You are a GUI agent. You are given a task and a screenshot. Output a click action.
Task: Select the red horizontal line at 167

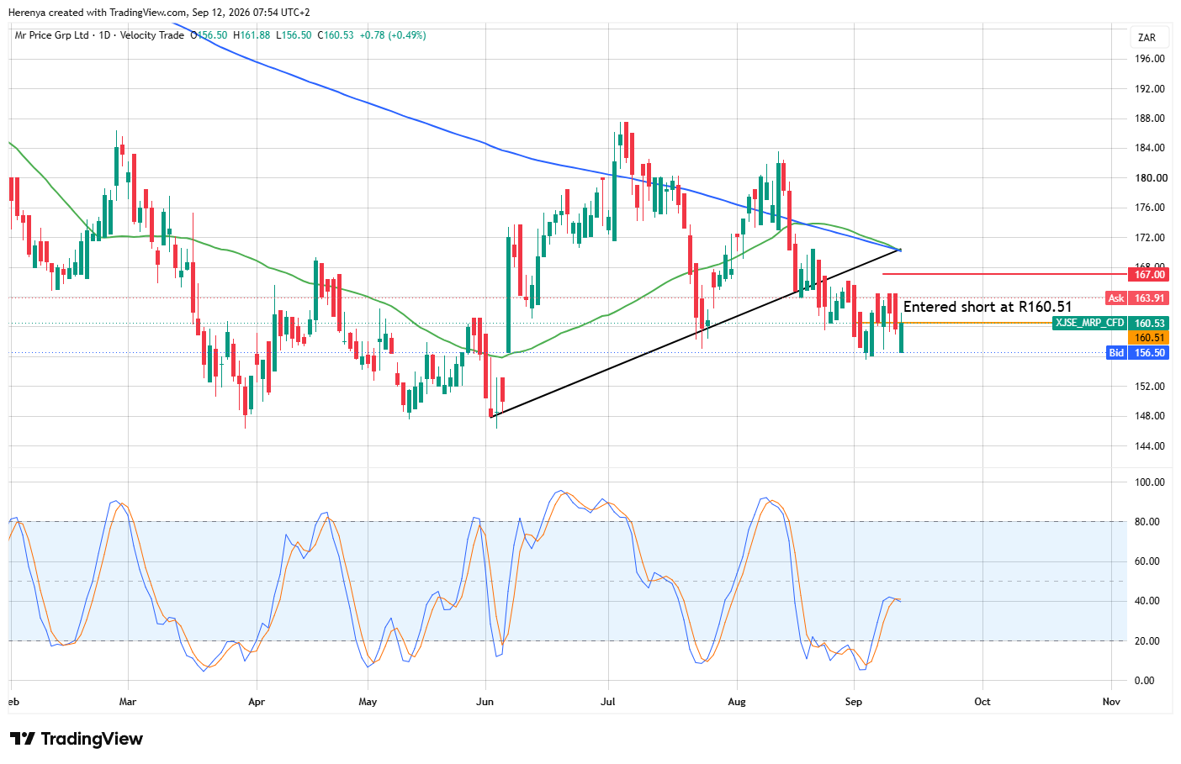1005,274
